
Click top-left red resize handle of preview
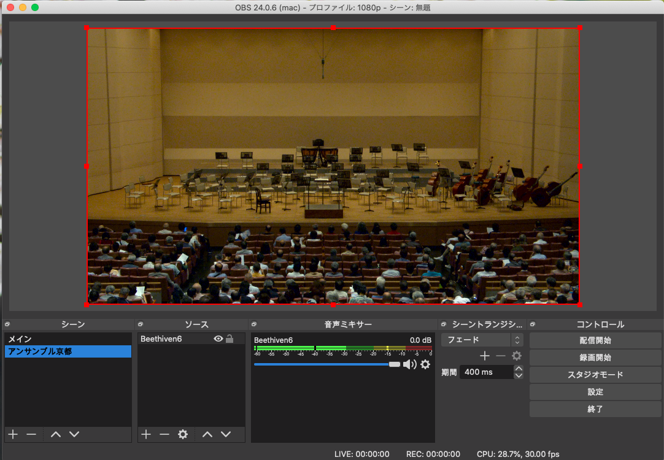click(87, 28)
